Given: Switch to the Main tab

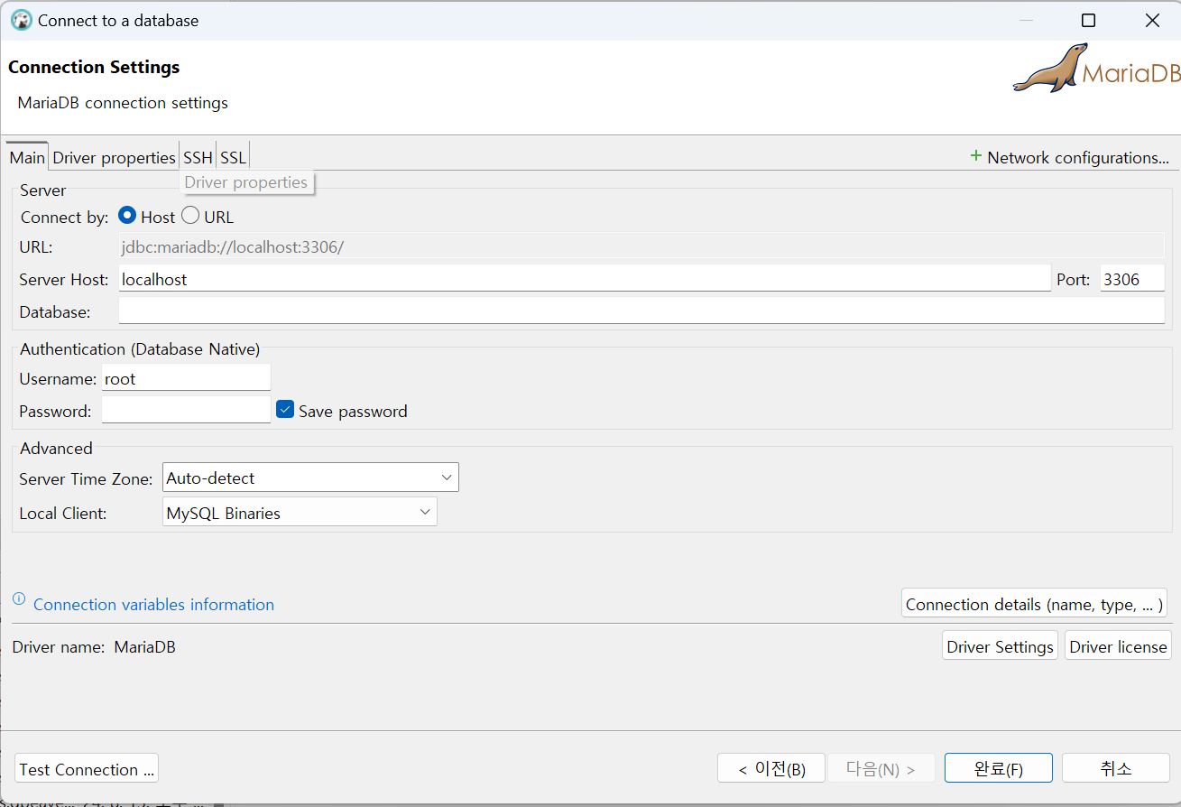Looking at the screenshot, I should coord(27,157).
